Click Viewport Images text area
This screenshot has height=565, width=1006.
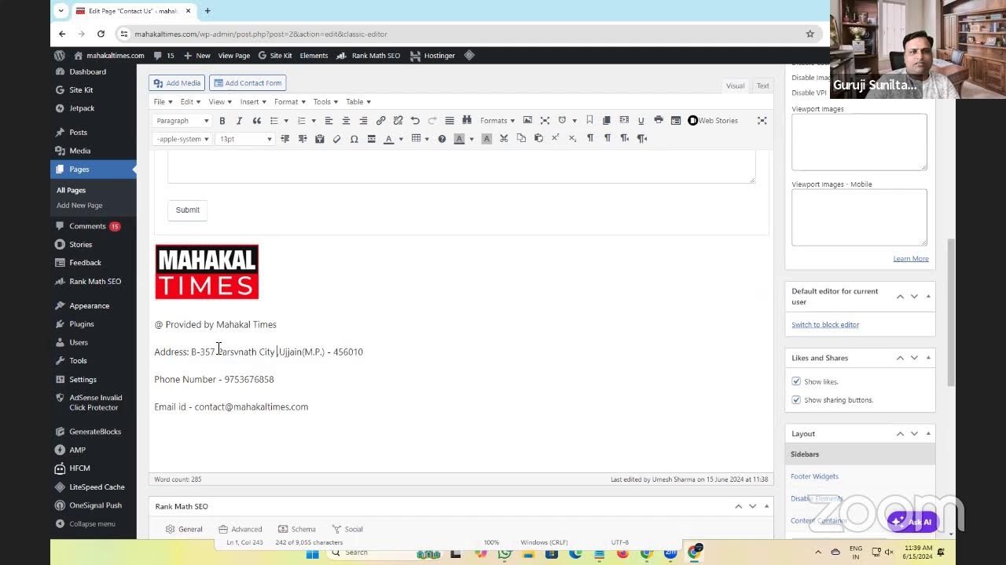pos(859,142)
